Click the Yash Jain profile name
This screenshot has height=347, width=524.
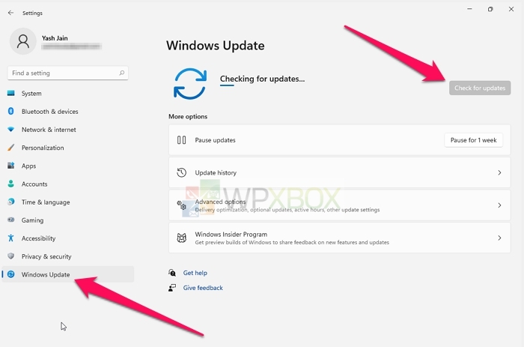[55, 38]
